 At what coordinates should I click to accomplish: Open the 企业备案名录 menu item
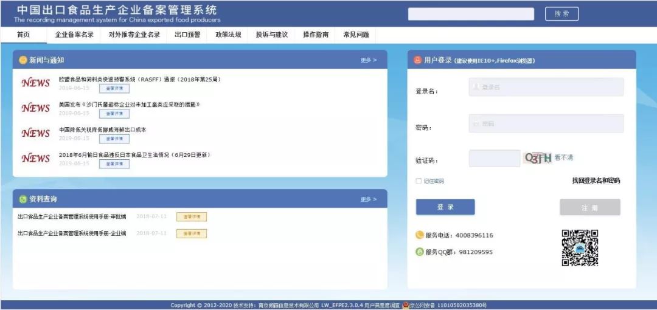click(x=74, y=35)
